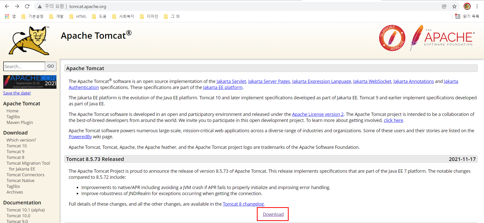Open the Tomcat 9 download link
The height and width of the screenshot is (223, 484).
[x=15, y=152]
